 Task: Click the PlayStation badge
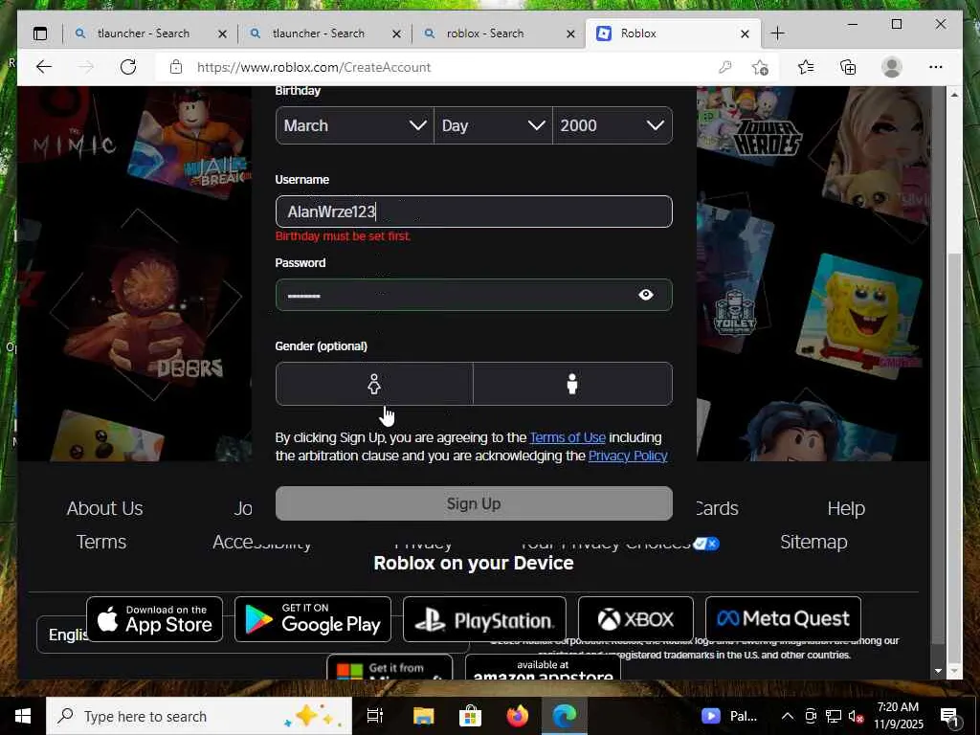(484, 619)
